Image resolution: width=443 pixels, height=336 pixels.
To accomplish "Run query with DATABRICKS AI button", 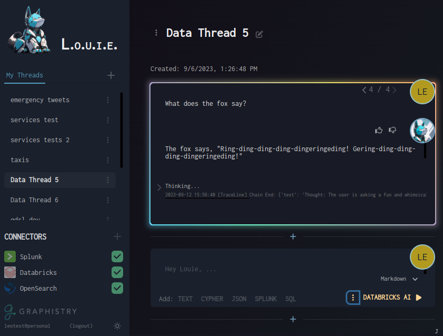I will coord(392,297).
